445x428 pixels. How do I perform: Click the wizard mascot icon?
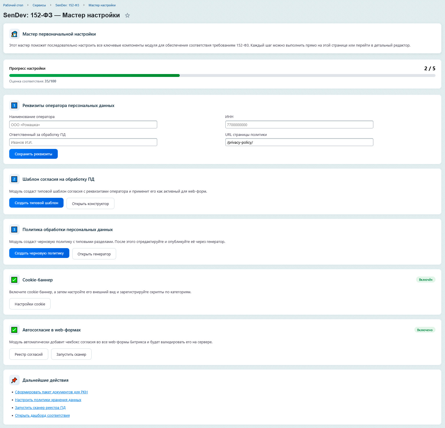[x=14, y=34]
